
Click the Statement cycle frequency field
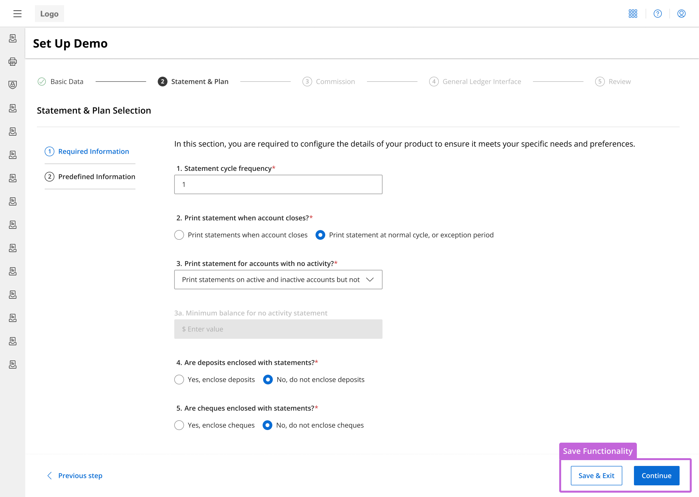point(278,184)
